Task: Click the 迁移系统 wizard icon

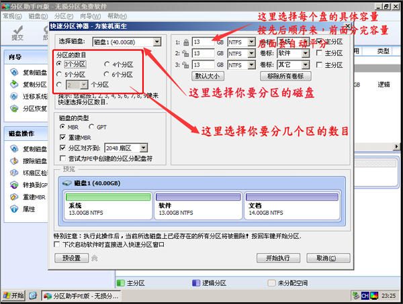Action: (14, 96)
